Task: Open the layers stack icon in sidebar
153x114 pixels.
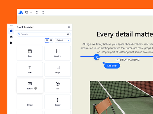Action: (x=11, y=37)
